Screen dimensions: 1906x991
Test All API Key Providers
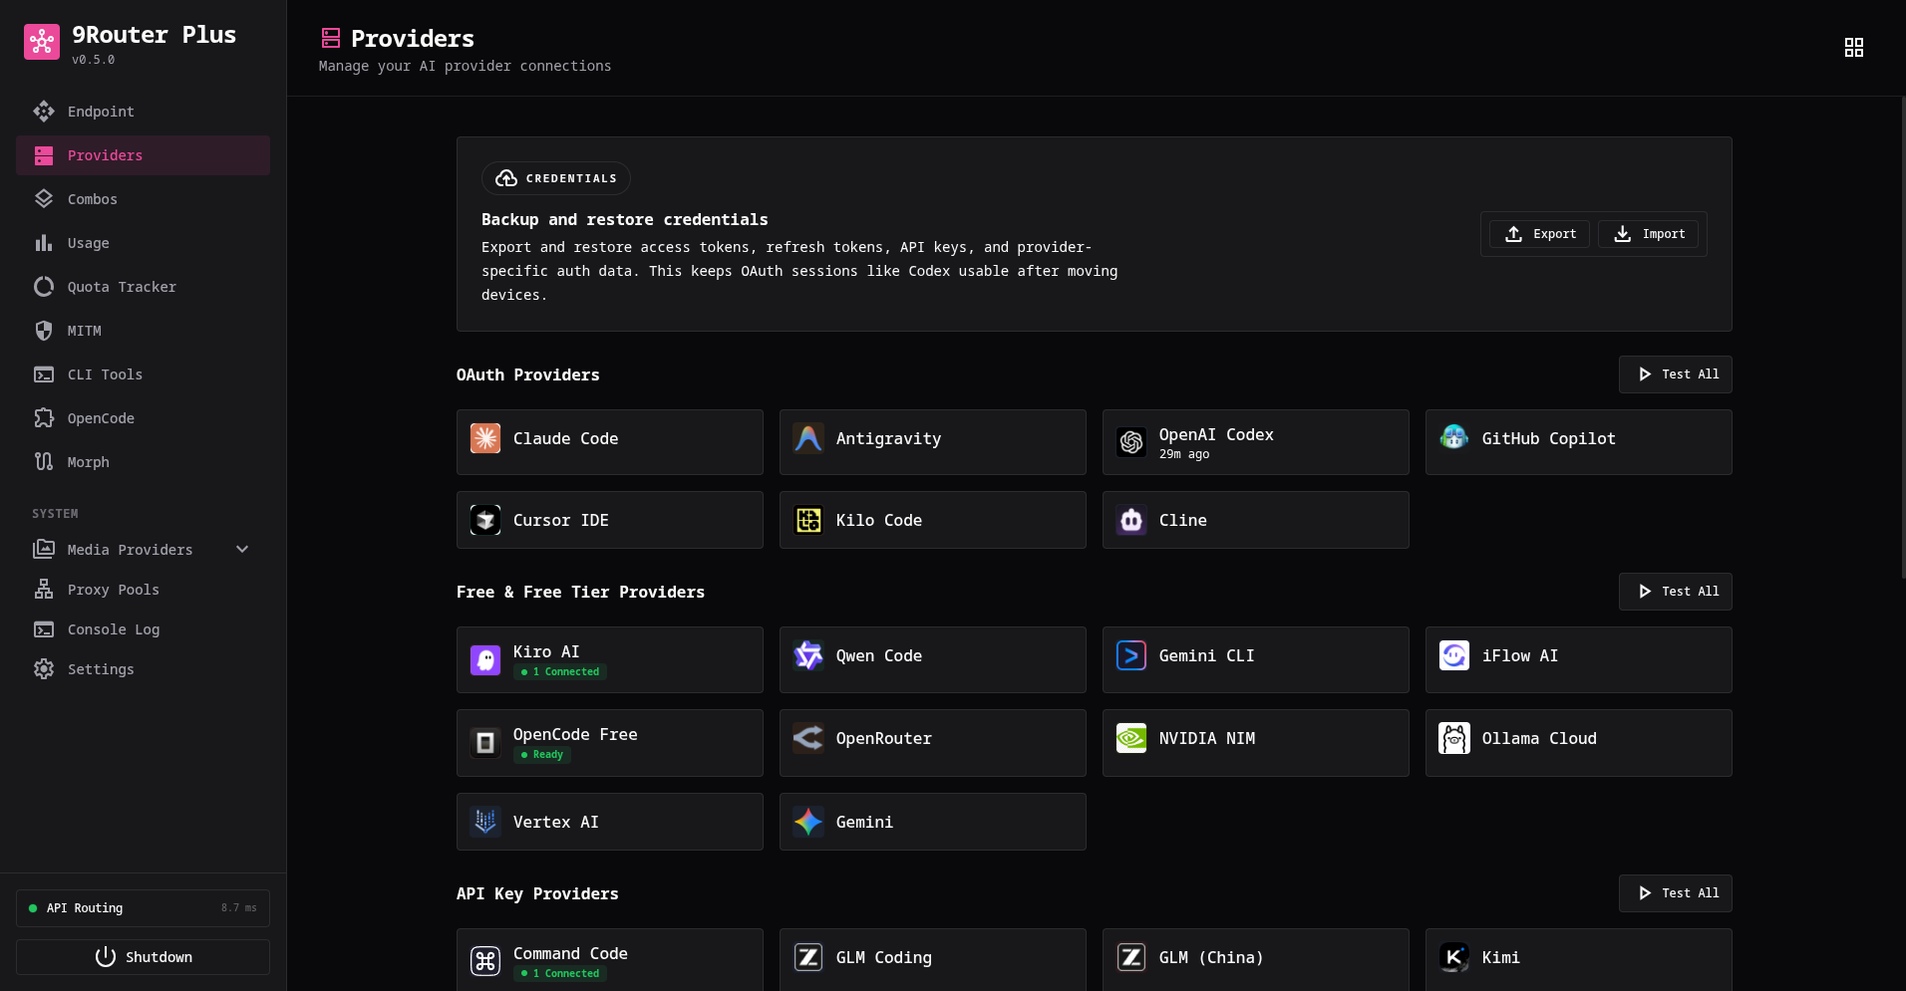pyautogui.click(x=1676, y=893)
